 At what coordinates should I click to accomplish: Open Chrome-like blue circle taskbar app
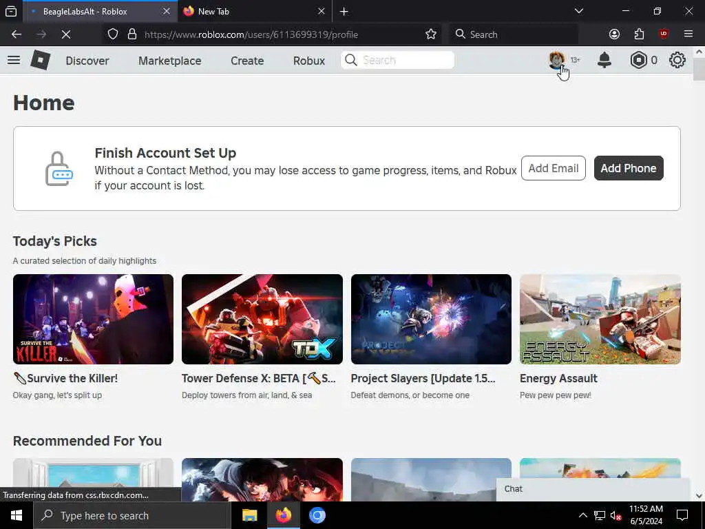[317, 515]
